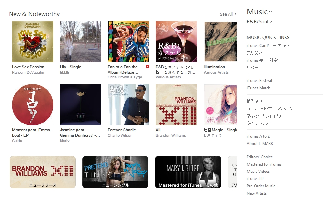Open Music Videos from quick links

tap(258, 172)
